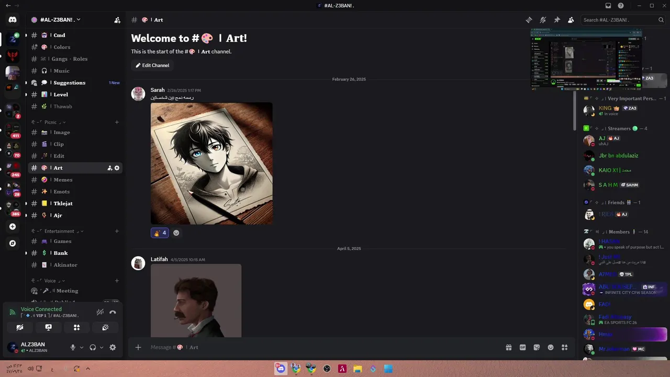Image resolution: width=670 pixels, height=377 pixels.
Task: Hide the member list
Action: tap(571, 20)
